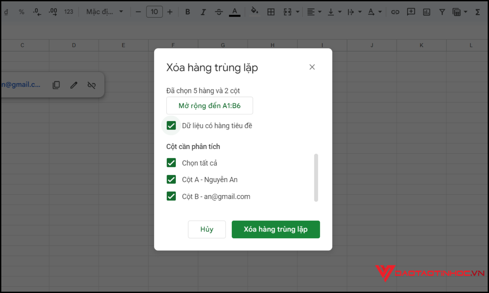This screenshot has width=489, height=293.
Task: Uncheck 'Cột B - an@gmail.com'
Action: coord(171,196)
